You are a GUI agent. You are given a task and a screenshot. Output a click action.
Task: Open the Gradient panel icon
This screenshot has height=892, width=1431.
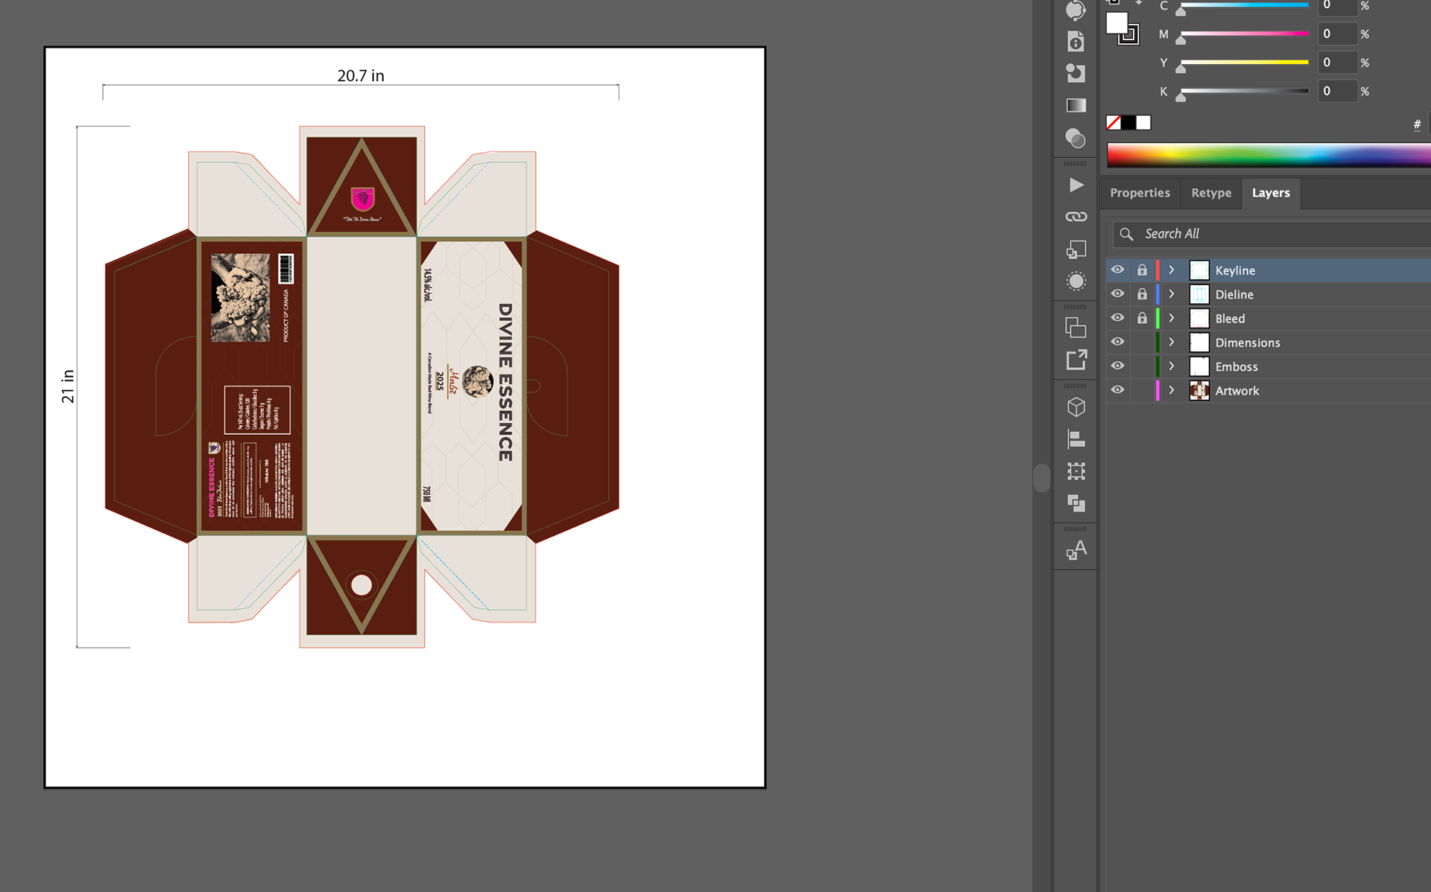[1075, 105]
